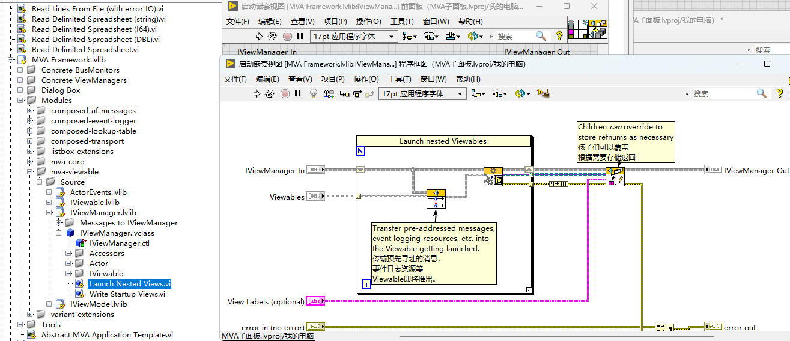This screenshot has height=341, width=790.
Task: Toggle Highlight Execution light bulb
Action: pos(313,93)
